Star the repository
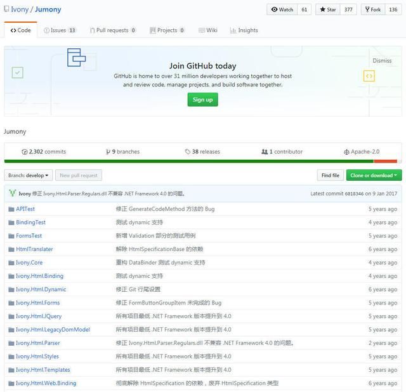The image size is (406, 392). (x=328, y=10)
